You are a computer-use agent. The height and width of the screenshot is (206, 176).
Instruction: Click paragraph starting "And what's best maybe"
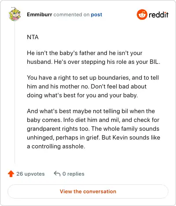pos(94,129)
